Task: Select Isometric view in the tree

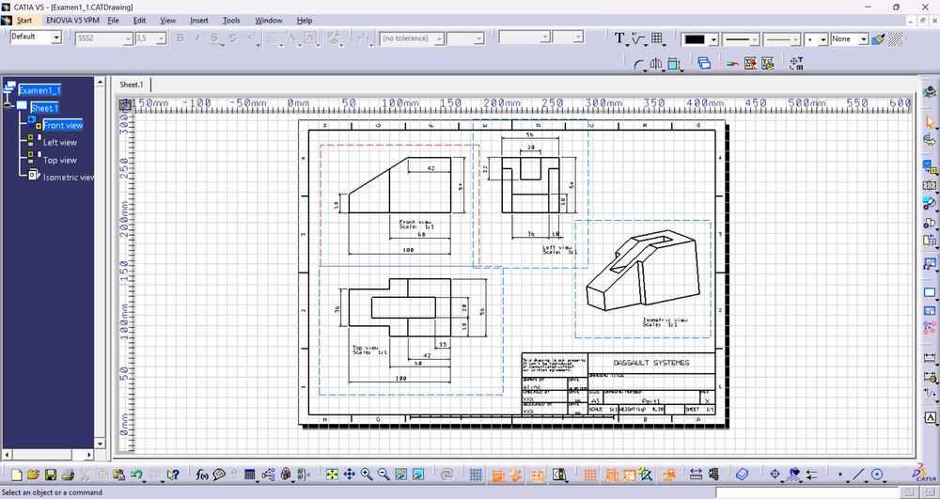Action: click(69, 178)
